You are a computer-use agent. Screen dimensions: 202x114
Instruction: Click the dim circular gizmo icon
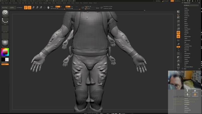pyautogui.click(x=45, y=8)
